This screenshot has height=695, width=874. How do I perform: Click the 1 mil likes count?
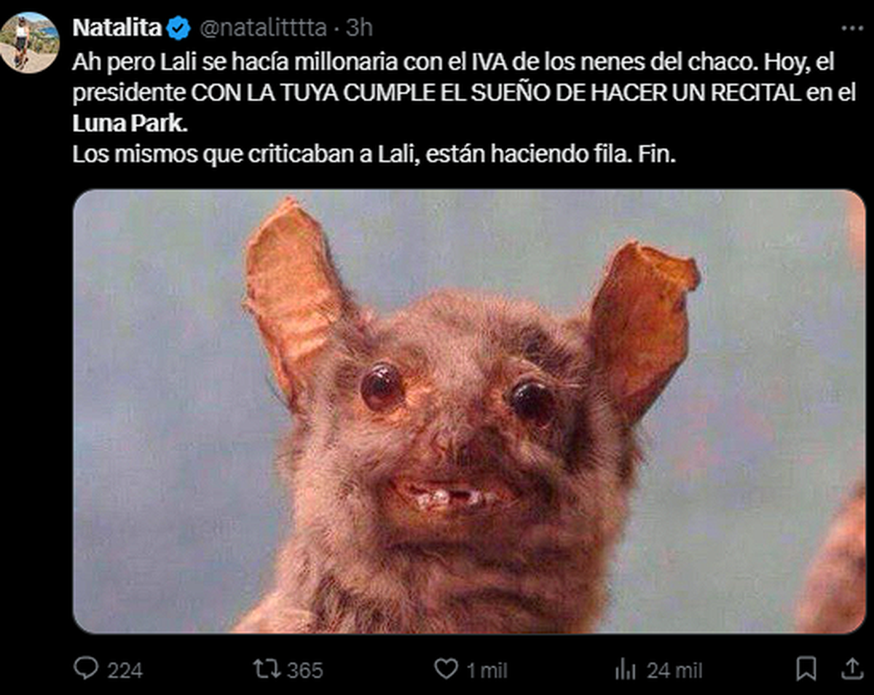click(x=485, y=670)
